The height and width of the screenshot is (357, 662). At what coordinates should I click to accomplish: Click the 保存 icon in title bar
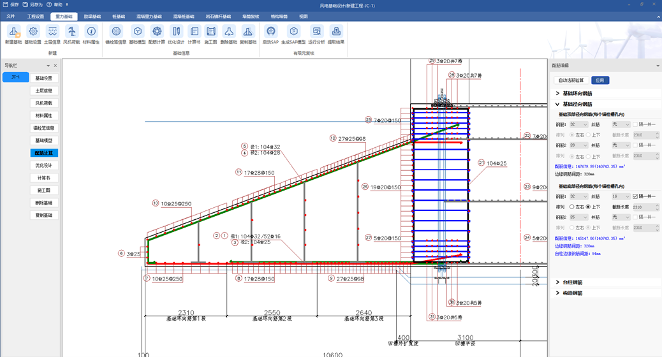(x=6, y=4)
